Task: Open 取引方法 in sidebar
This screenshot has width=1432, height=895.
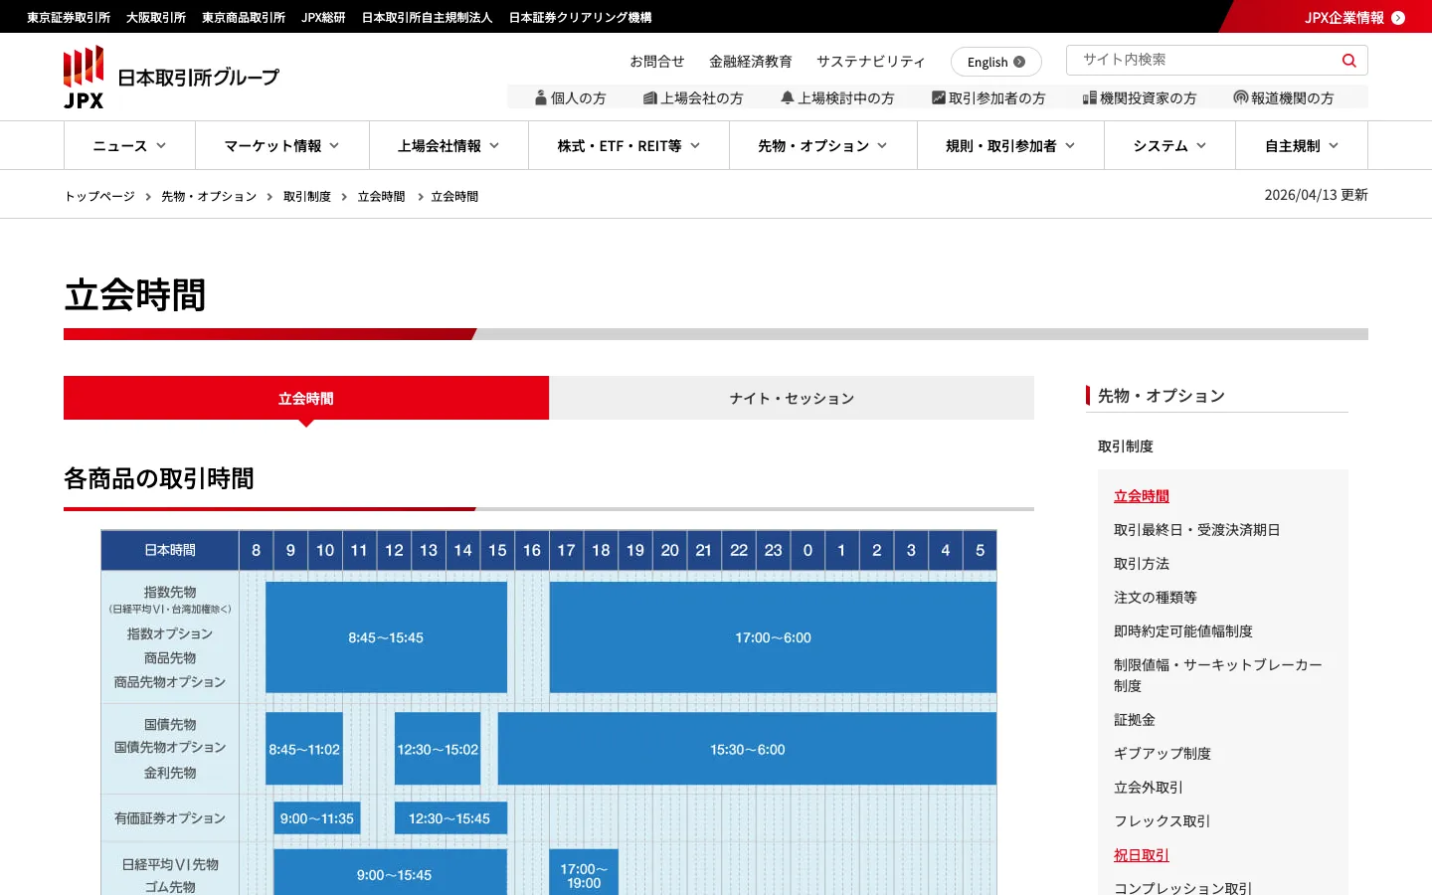Action: [1142, 564]
